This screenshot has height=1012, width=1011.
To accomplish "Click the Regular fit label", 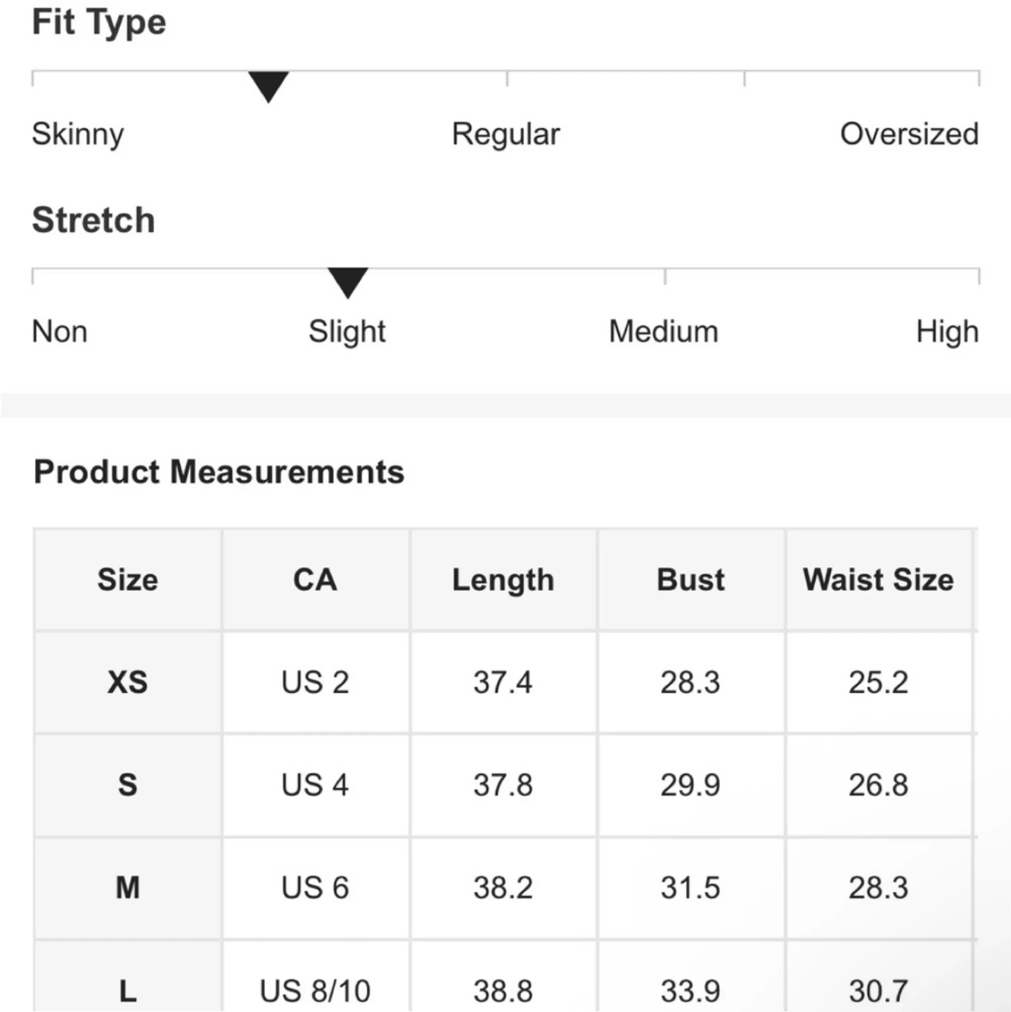I will (505, 134).
